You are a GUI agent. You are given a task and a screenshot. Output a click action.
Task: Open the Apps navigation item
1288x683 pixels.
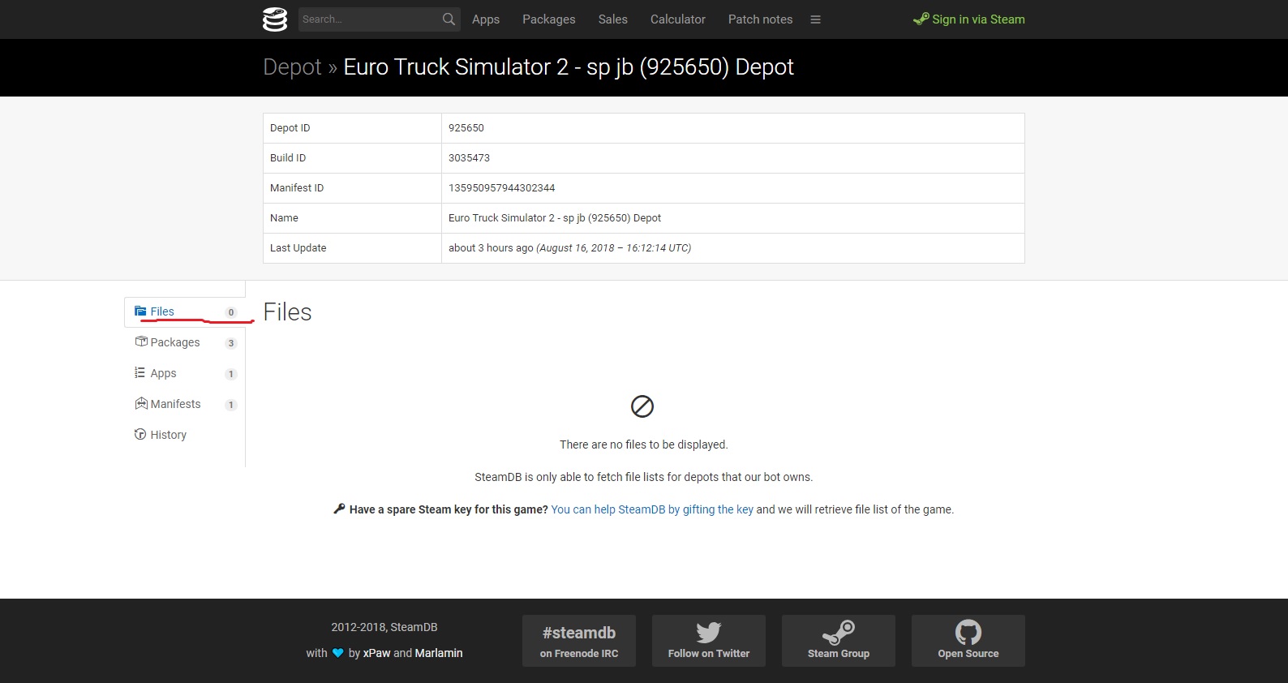coord(486,19)
